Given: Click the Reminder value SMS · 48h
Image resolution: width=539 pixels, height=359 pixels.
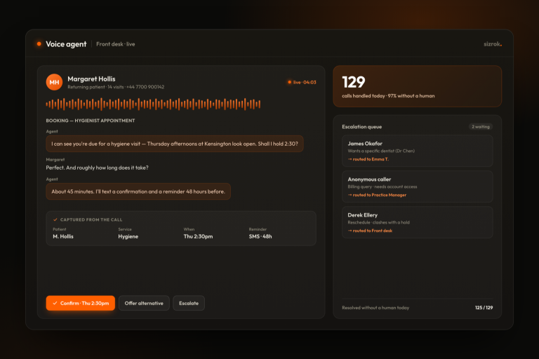Looking at the screenshot, I should point(260,236).
